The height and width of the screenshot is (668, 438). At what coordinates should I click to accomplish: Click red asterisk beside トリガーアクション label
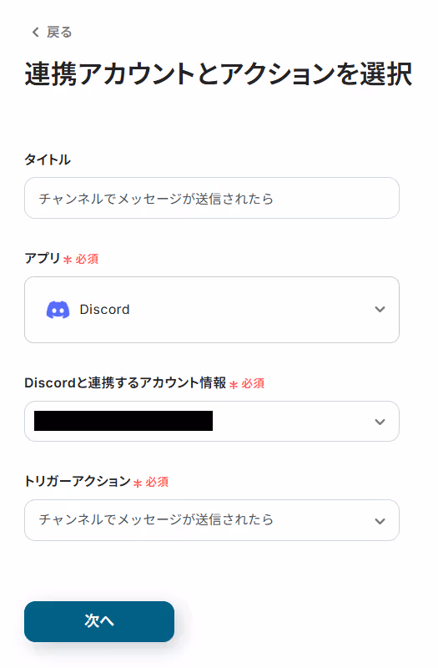coord(138,483)
